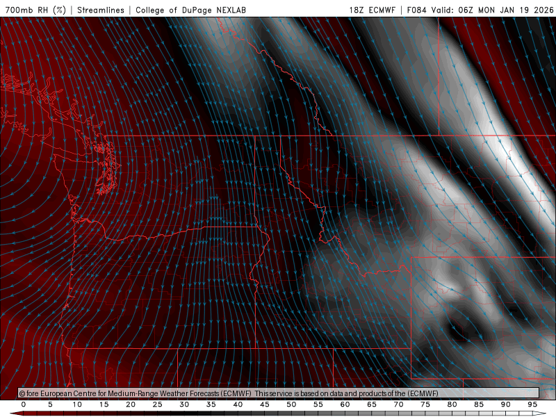Viewport: 556px width, 417px height.
Task: Click the "700mb RH (%)" title text
Action: (x=35, y=10)
